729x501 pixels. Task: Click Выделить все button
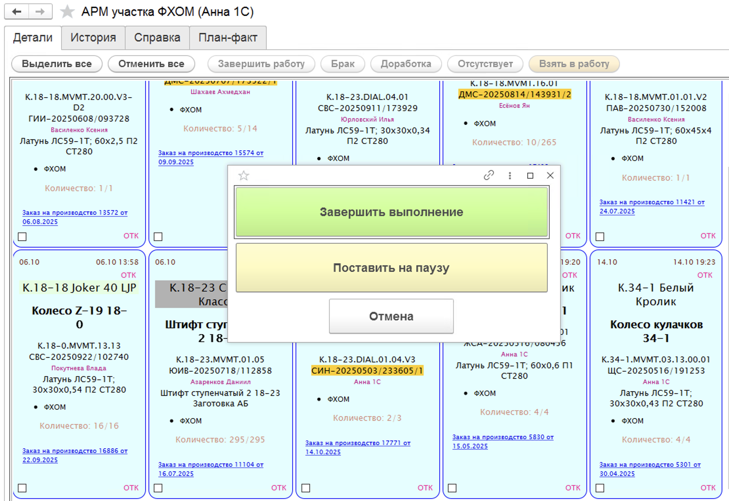point(57,64)
